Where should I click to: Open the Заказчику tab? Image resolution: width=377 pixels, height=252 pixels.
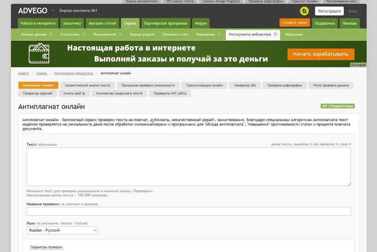click(x=72, y=23)
